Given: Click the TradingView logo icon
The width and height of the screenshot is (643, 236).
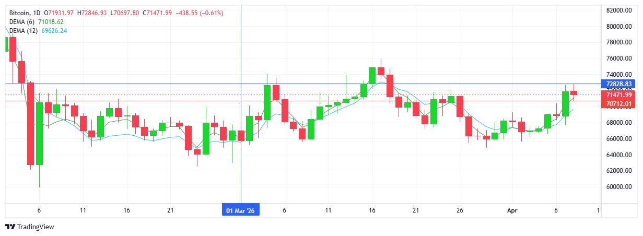Looking at the screenshot, I should [x=10, y=227].
